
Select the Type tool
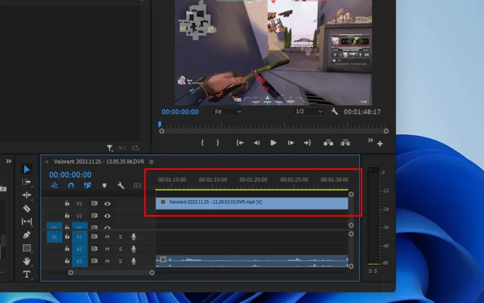click(x=27, y=275)
